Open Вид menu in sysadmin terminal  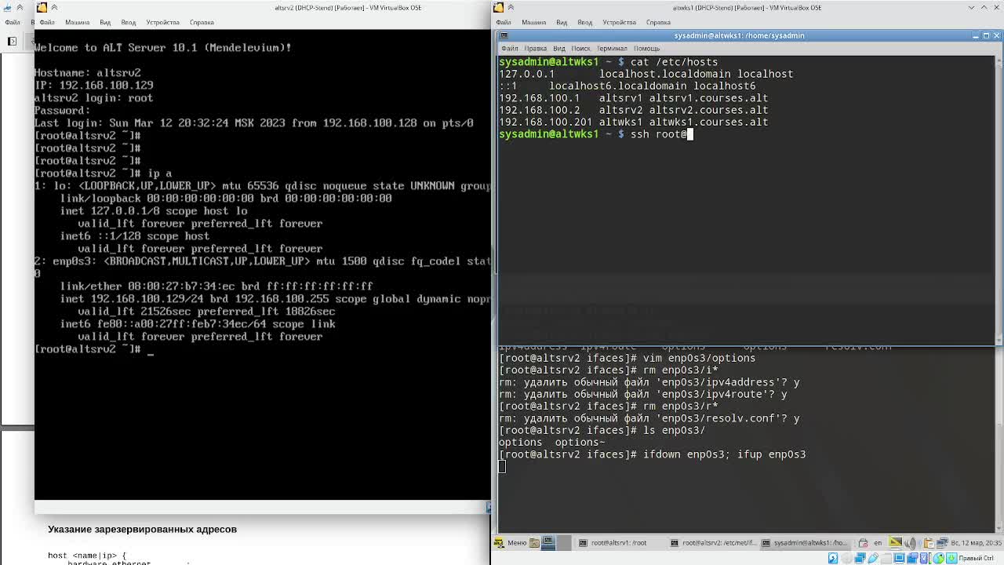click(559, 49)
